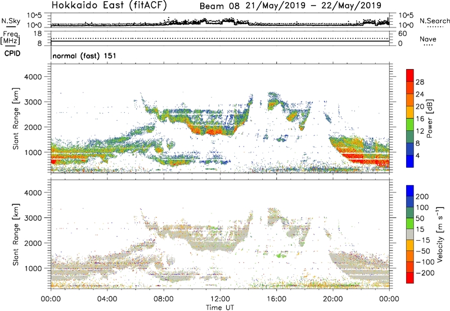
Task: Click the 'Beam 08' label
Action: coord(219,6)
